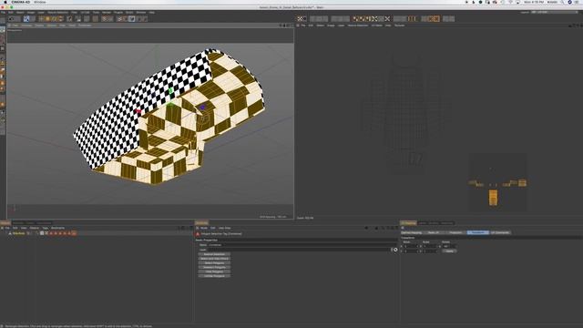Click the red X axis handle in viewport
The image size is (583, 328).
138,111
